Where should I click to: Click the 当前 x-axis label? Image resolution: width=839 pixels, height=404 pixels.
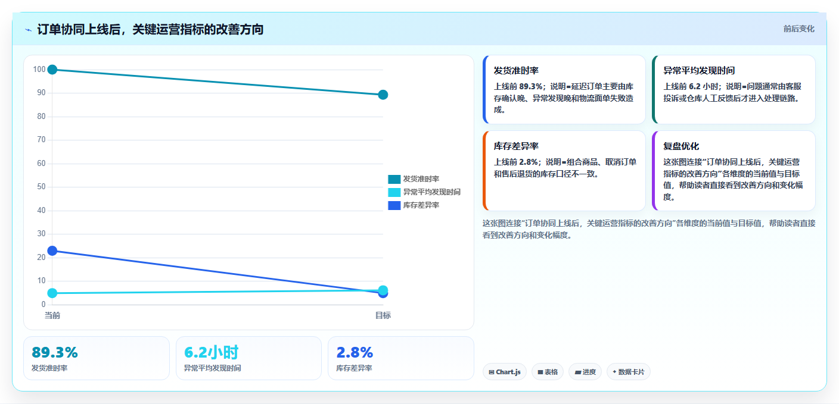click(x=52, y=315)
